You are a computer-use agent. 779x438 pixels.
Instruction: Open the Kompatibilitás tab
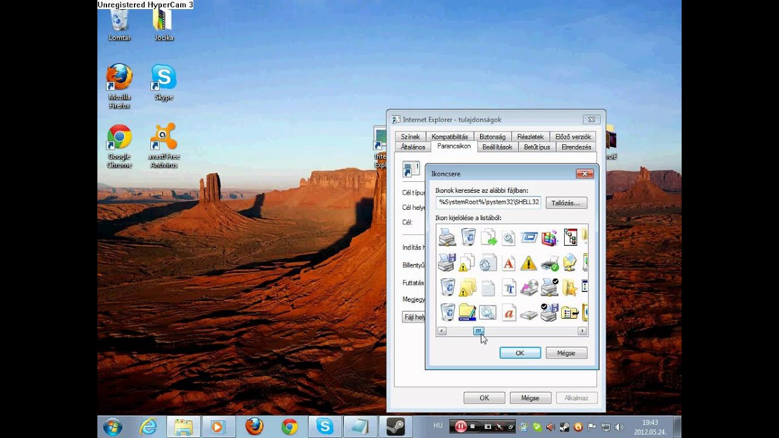coord(450,137)
